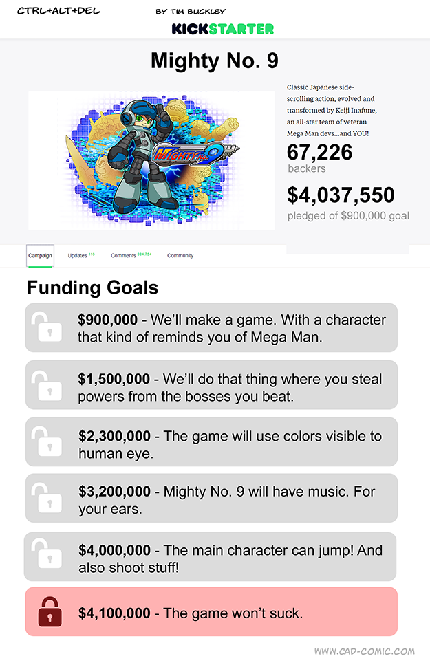Click the unlocked padlock beside $900,000 goal
Viewport: 430px width, 665px height.
pyautogui.click(x=45, y=327)
